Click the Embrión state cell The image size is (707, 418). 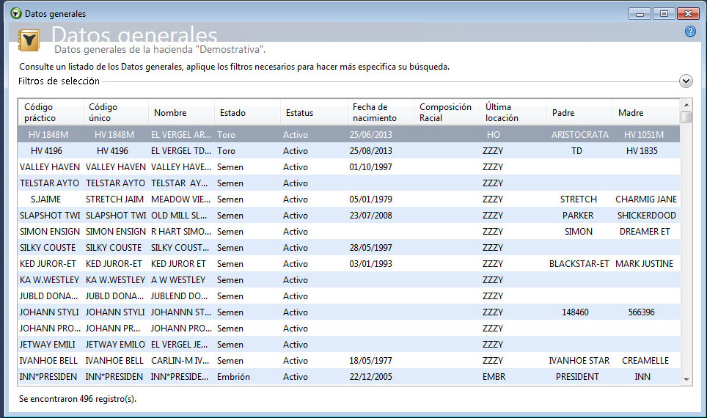(233, 376)
